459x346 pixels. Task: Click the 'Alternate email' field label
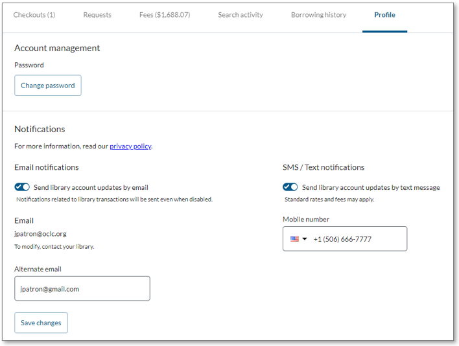[x=38, y=269]
